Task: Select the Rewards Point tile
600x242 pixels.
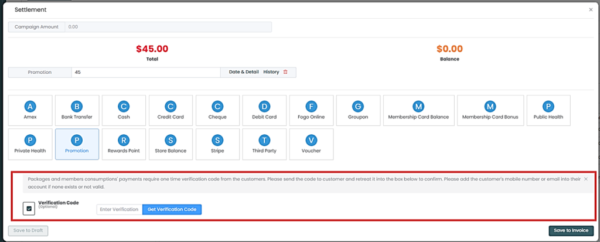Action: 124,144
